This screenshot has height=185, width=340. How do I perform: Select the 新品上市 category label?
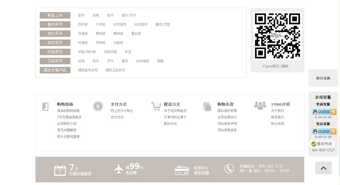(55, 15)
